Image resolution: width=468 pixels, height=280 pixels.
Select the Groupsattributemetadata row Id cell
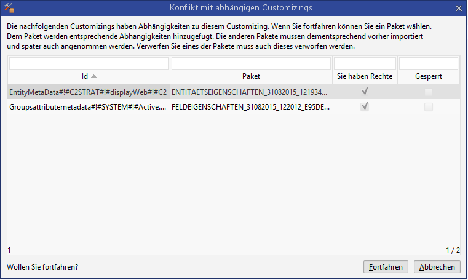point(88,106)
